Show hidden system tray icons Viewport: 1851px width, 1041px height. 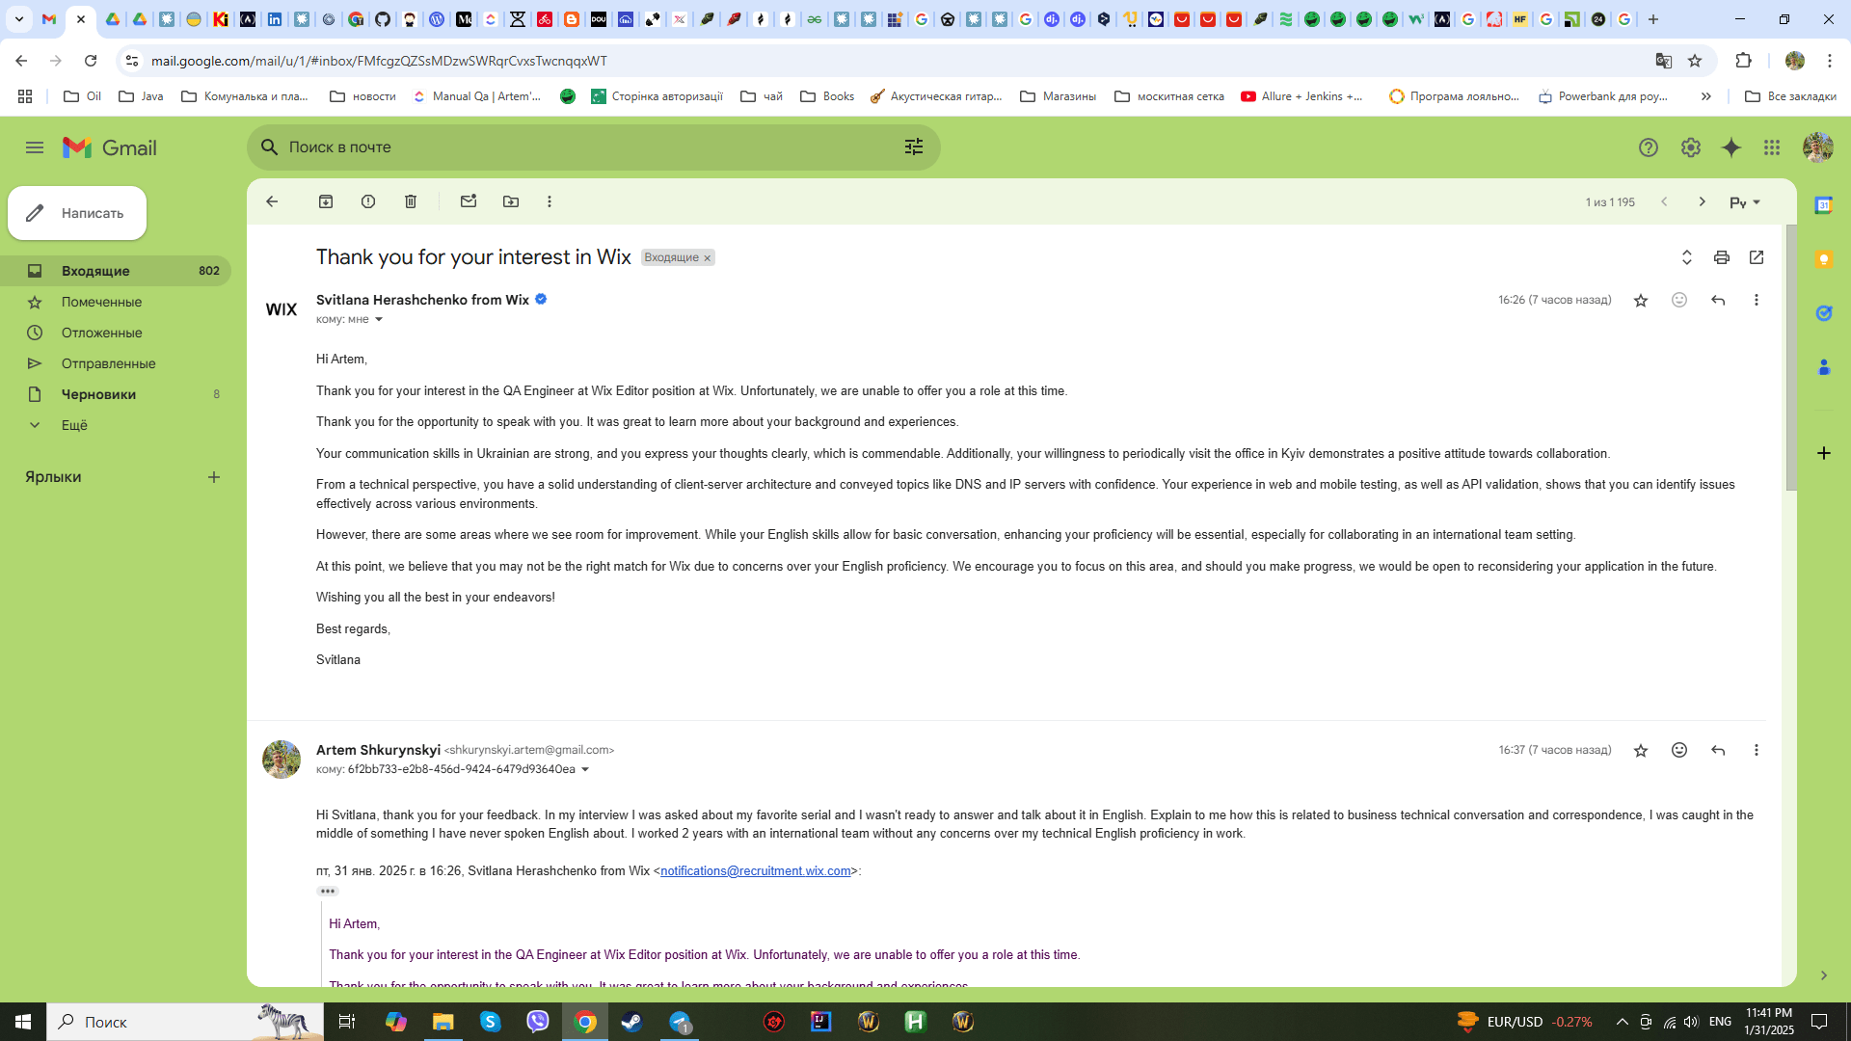tap(1622, 1022)
